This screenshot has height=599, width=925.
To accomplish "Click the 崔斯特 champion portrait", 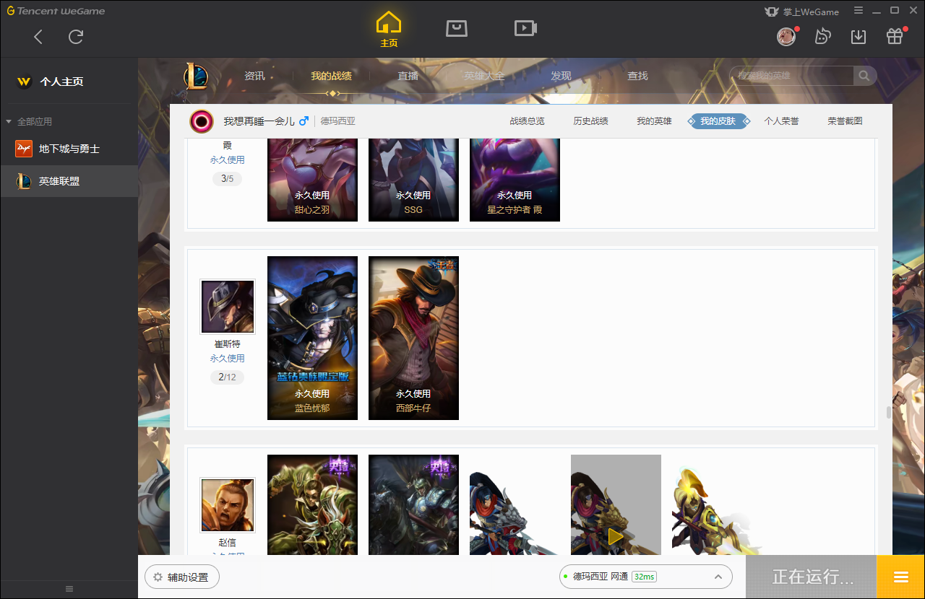I will tap(228, 307).
